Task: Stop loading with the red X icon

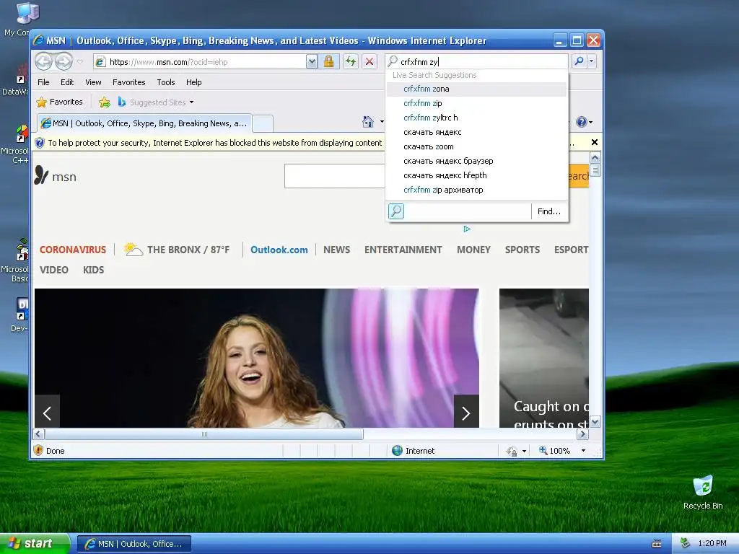Action: point(369,62)
